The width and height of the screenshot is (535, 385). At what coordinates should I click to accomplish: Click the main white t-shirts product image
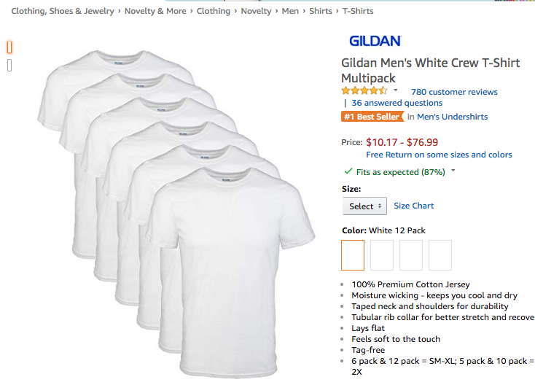pos(176,214)
